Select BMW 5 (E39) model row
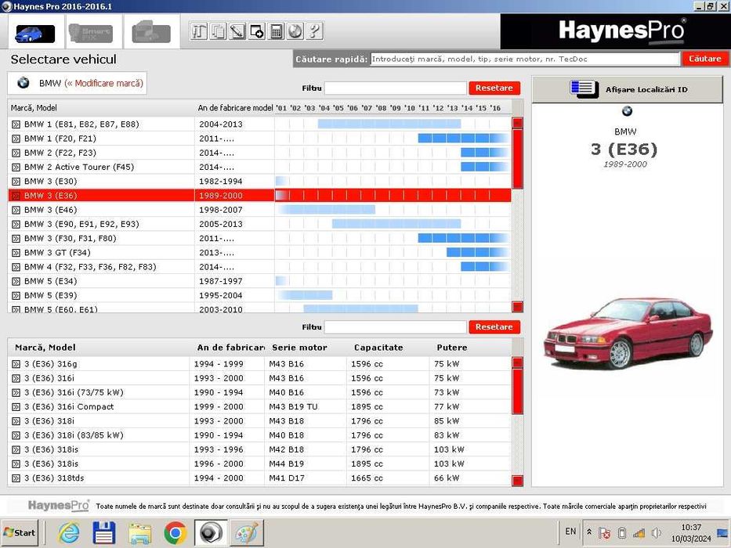 (x=259, y=295)
